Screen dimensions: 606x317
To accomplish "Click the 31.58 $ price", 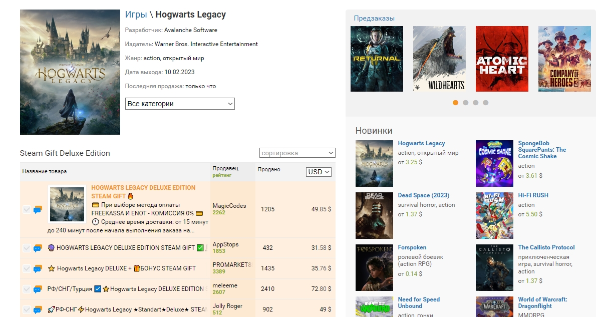I will (x=321, y=248).
